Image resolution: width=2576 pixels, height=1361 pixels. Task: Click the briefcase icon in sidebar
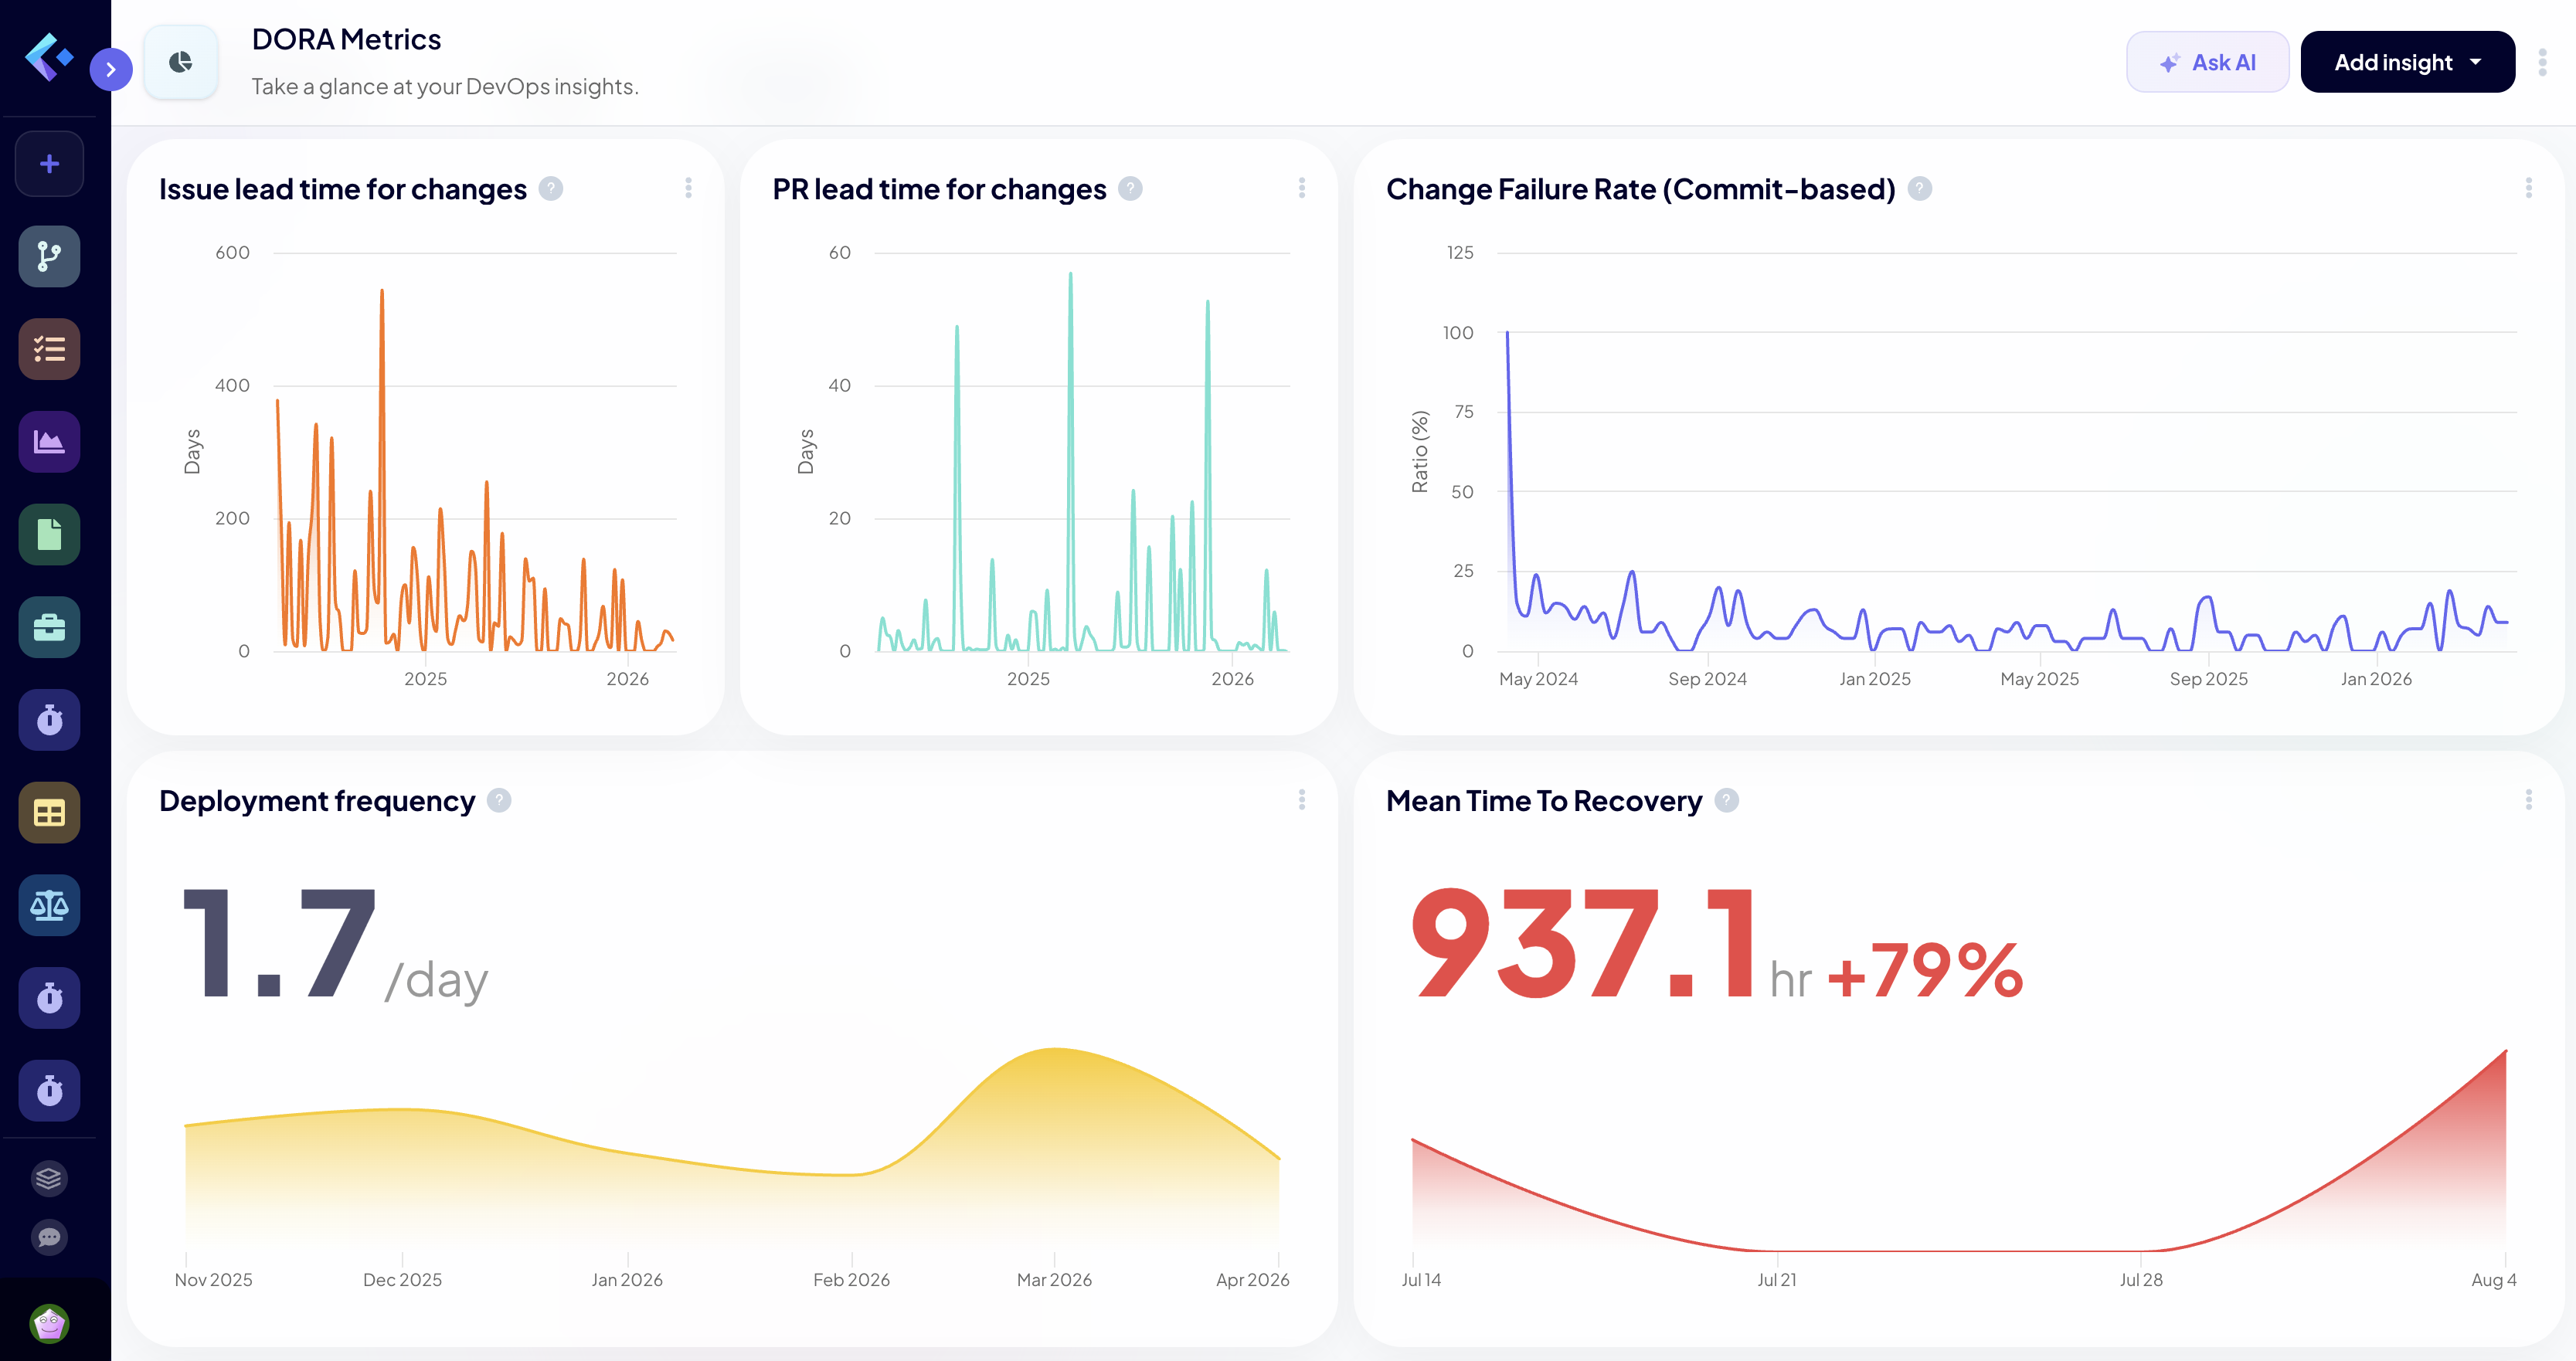[x=49, y=627]
